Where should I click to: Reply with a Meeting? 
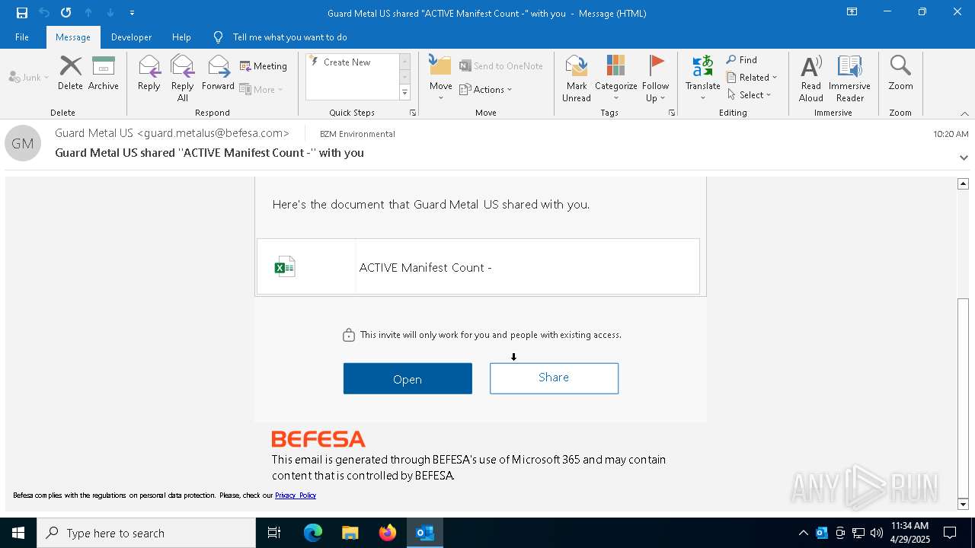pos(264,66)
